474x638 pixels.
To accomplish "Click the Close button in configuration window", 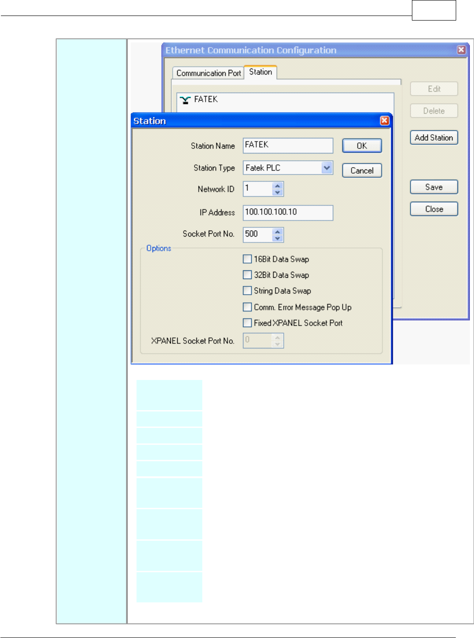I will tap(434, 209).
